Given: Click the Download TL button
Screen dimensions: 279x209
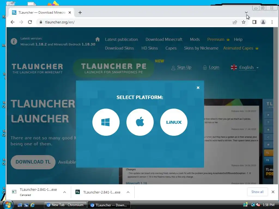Looking at the screenshot, I should [33, 162].
